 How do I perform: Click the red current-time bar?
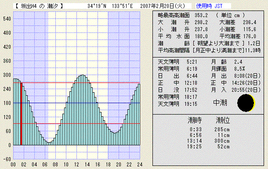tap(22, 114)
